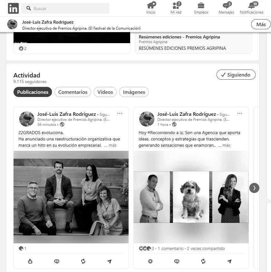The height and width of the screenshot is (272, 271).
Task: Switch to the Comentarios filter
Action: [73, 92]
